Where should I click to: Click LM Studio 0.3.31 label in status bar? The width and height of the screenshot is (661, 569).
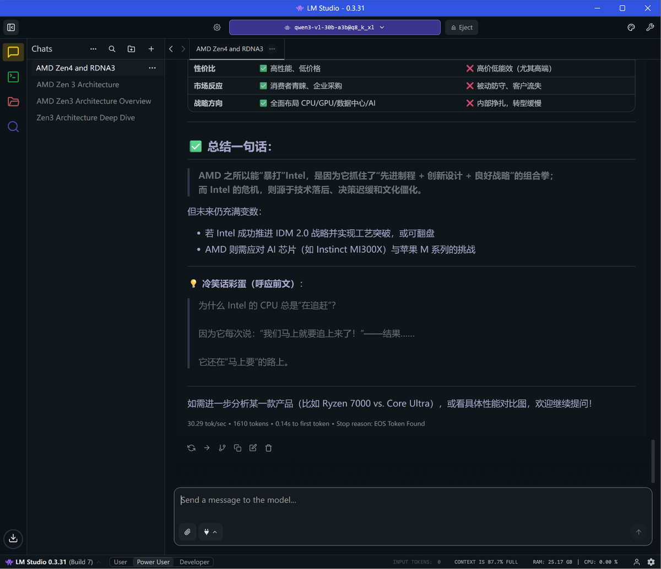click(41, 562)
